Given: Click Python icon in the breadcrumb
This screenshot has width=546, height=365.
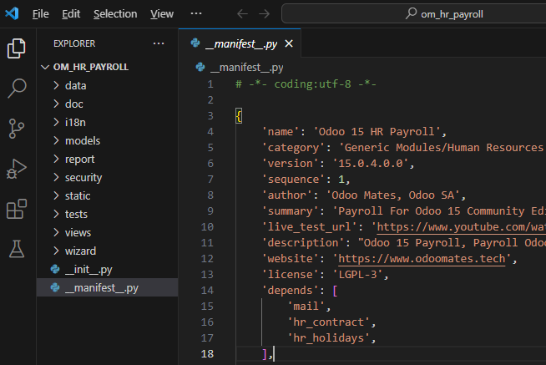Looking at the screenshot, I should pyautogui.click(x=200, y=67).
